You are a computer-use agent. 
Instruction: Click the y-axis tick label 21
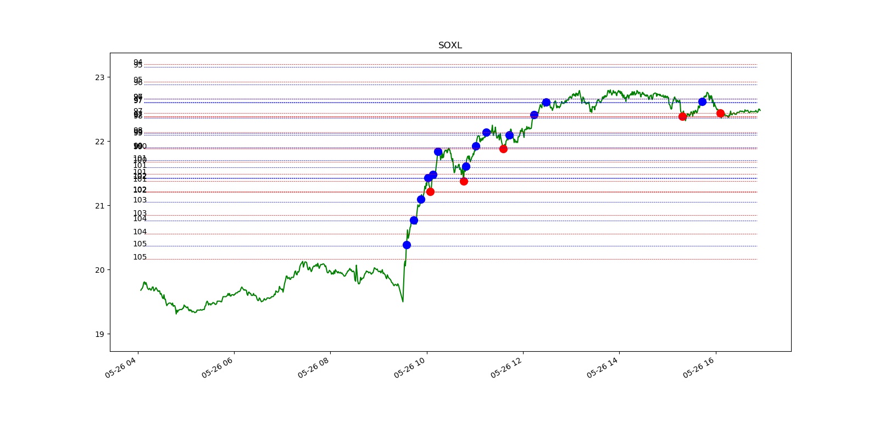pyautogui.click(x=99, y=206)
